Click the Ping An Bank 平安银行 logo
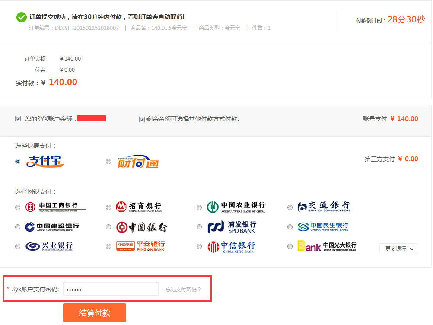 click(x=140, y=246)
